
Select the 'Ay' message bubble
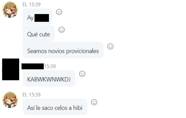click(x=37, y=17)
